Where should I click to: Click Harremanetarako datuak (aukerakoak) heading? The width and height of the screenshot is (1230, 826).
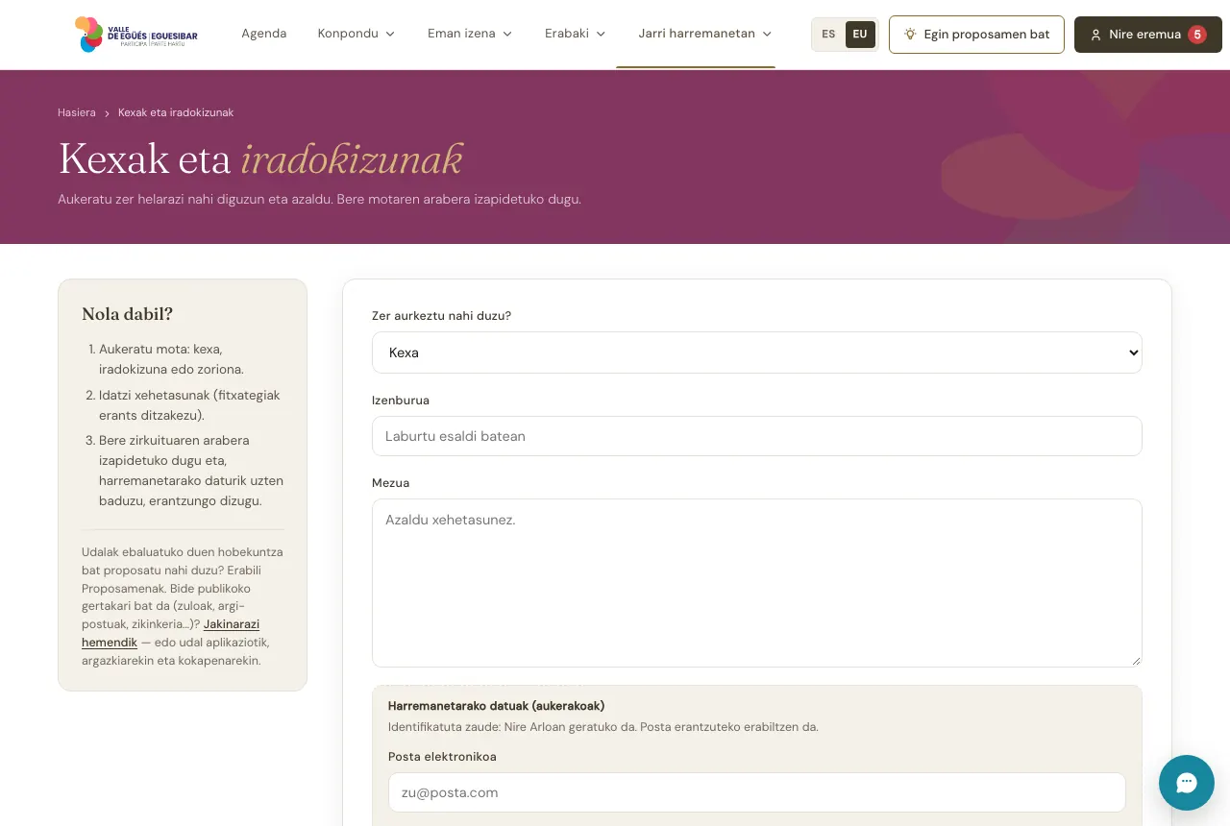pos(497,706)
